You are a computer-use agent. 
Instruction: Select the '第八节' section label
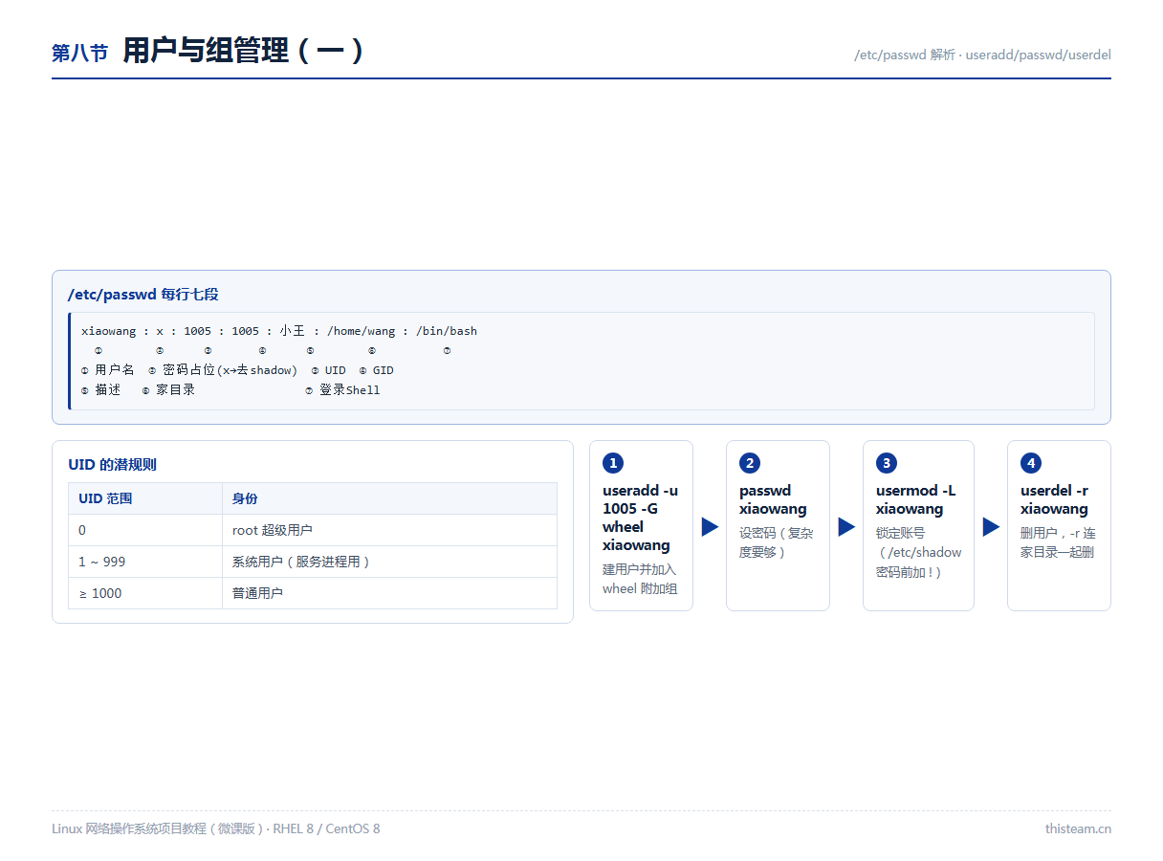point(79,53)
